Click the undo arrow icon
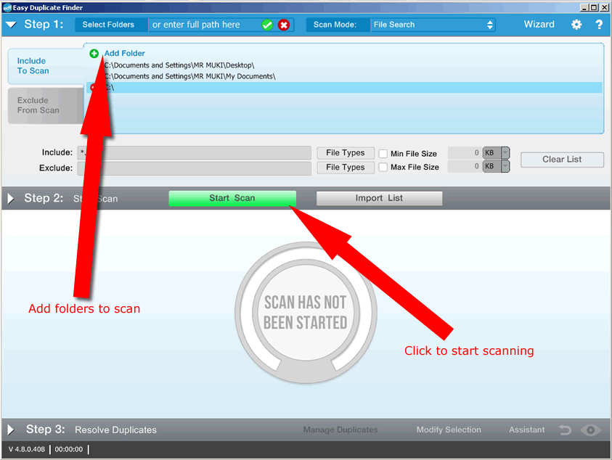This screenshot has width=612, height=460. pyautogui.click(x=565, y=430)
